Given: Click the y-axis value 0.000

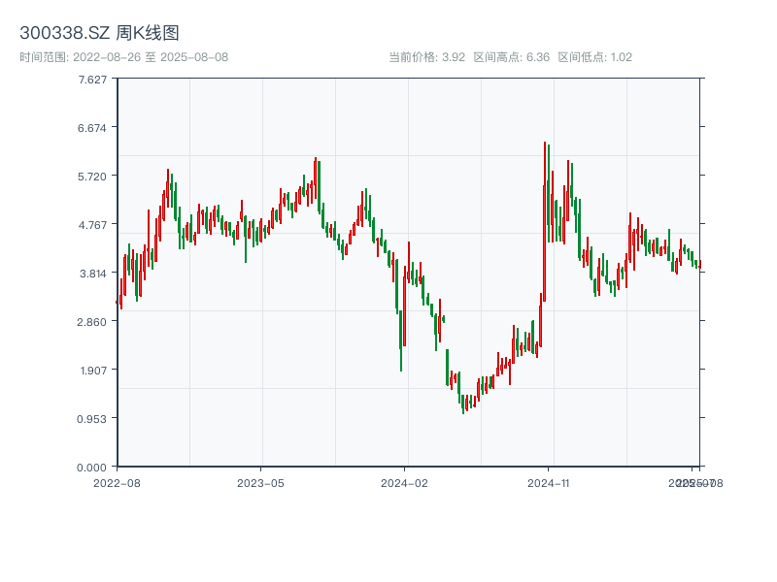Looking at the screenshot, I should point(91,468).
